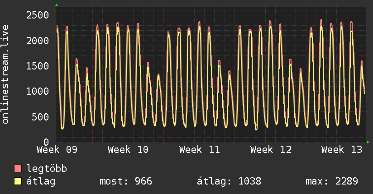Viewport: 373px width, 194px height.
Task: Select the átlag legend label beside yellow swatch
Action: 41,181
